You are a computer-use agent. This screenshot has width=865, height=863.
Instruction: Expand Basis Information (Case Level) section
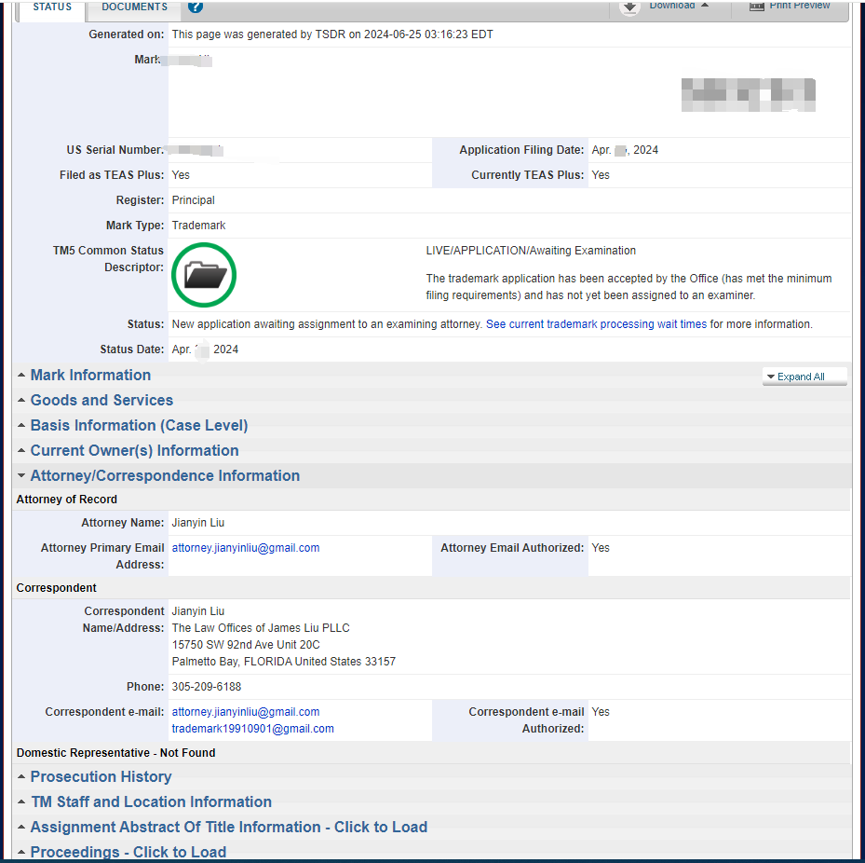tap(139, 426)
